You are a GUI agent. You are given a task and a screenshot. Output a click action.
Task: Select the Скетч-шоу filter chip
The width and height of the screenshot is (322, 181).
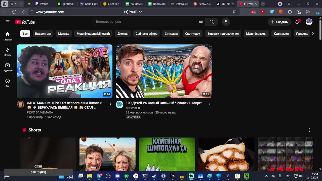192,34
